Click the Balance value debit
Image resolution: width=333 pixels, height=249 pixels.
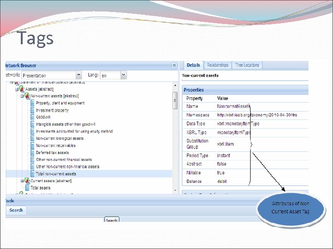(222, 181)
